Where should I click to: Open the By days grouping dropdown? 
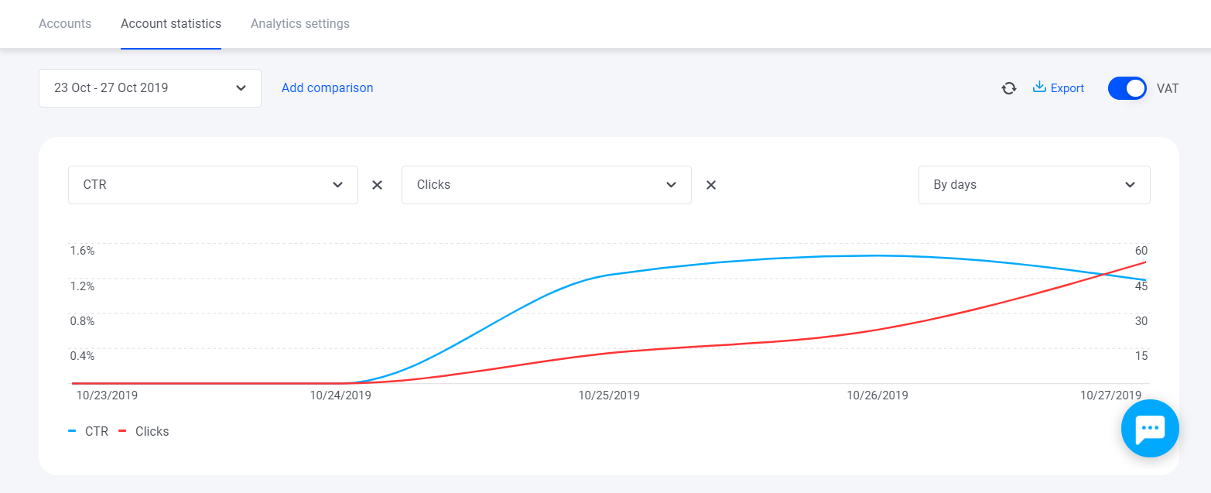(1035, 185)
